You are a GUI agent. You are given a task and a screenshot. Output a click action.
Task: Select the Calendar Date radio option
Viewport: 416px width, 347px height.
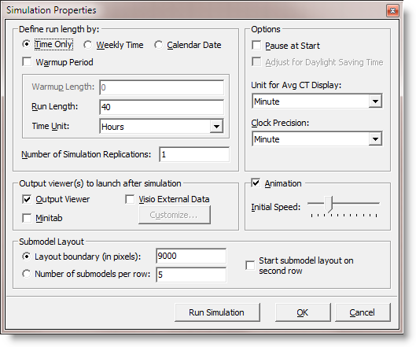click(158, 45)
